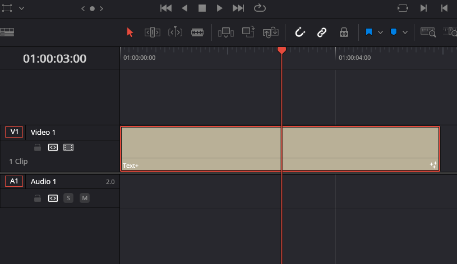Click the Video 1 track name

tap(43, 133)
